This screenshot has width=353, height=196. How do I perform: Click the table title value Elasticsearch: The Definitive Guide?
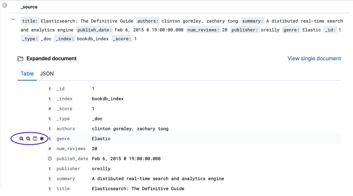point(138,189)
